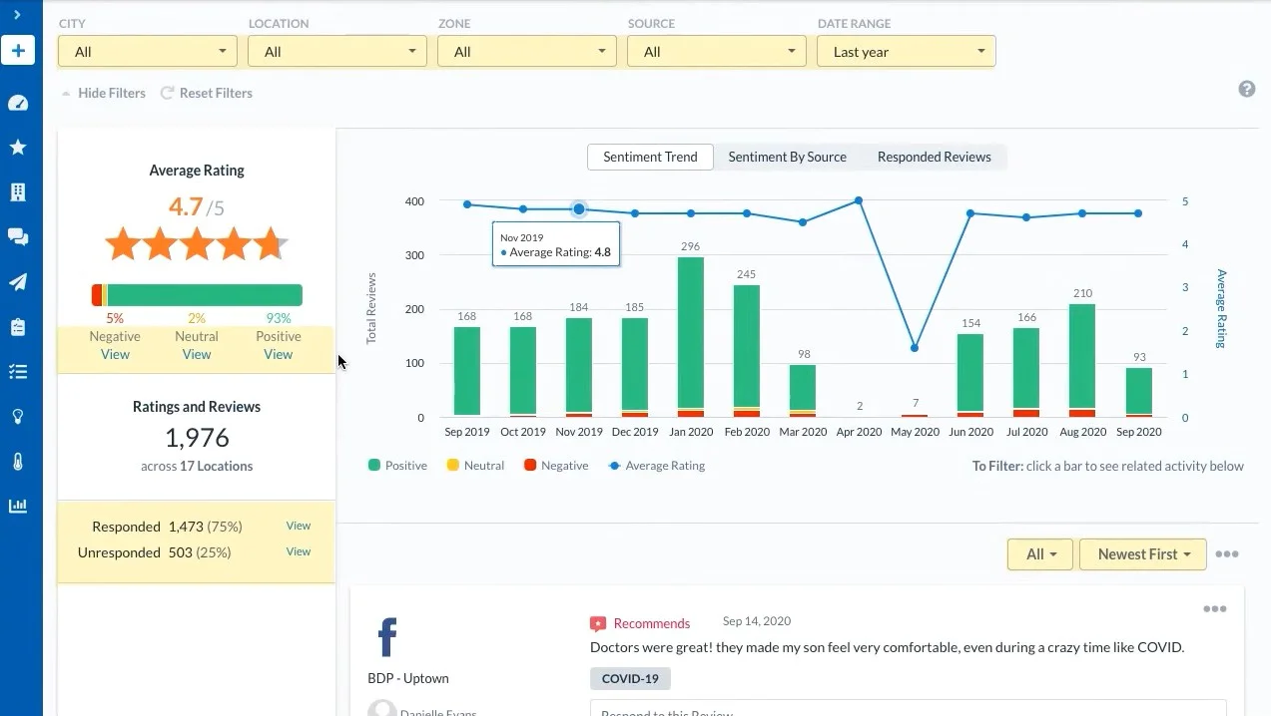Click the Sep 14, 2020 review date
Screen dimensions: 1271x716
(757, 621)
